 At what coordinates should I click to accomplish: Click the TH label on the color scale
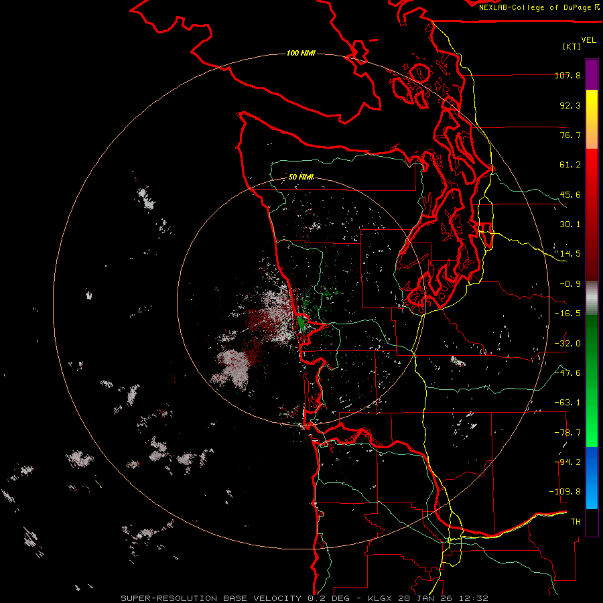tap(576, 522)
